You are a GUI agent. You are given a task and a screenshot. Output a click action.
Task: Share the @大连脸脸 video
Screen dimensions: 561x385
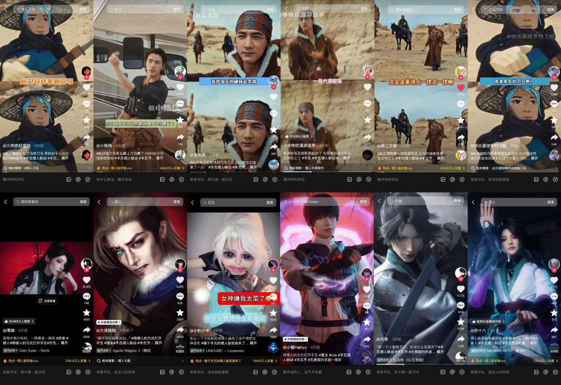tap(180, 330)
